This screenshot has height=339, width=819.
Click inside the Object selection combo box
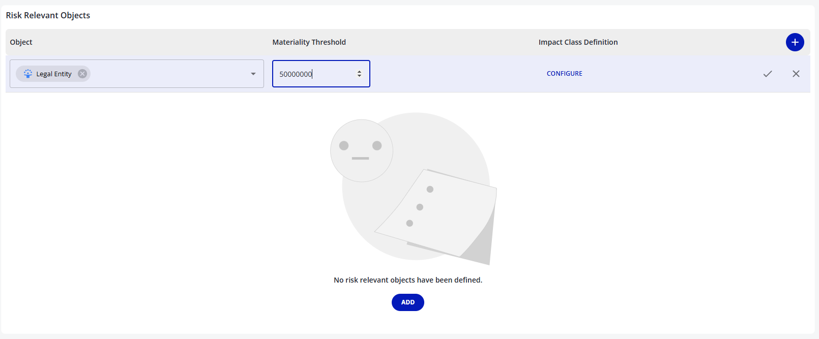(168, 74)
